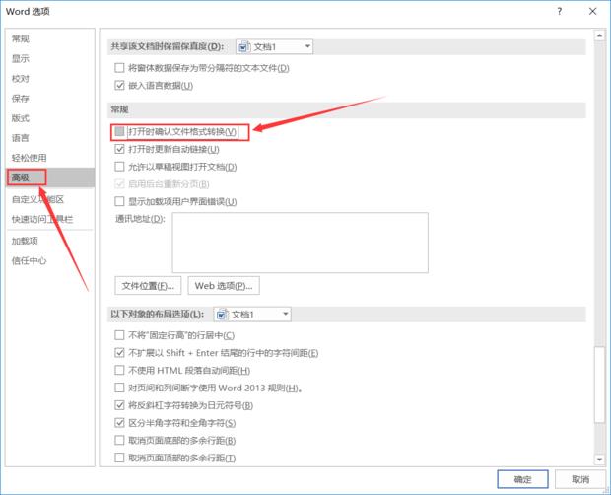
Task: Expand the 共享该文档时保留保真度 文档1 dropdown arrow
Action: tap(307, 46)
